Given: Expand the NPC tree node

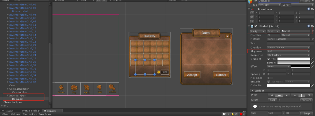Looking at the screenshot, I should (x=2, y=106).
